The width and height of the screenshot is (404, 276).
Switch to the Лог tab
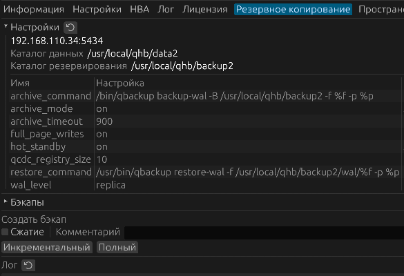[166, 10]
